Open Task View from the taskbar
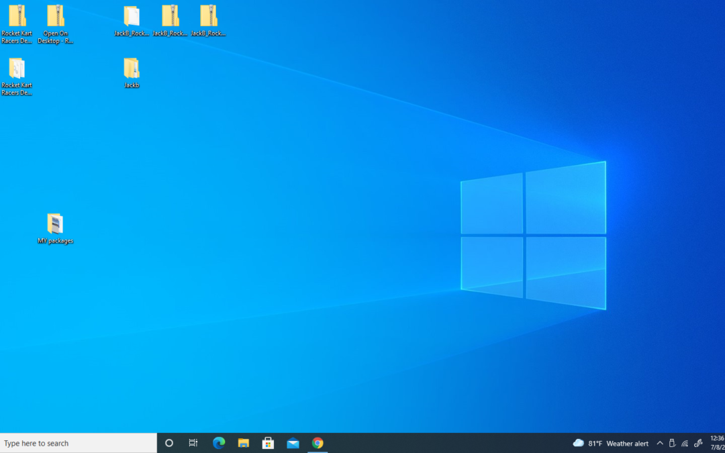The image size is (725, 453). pos(193,444)
